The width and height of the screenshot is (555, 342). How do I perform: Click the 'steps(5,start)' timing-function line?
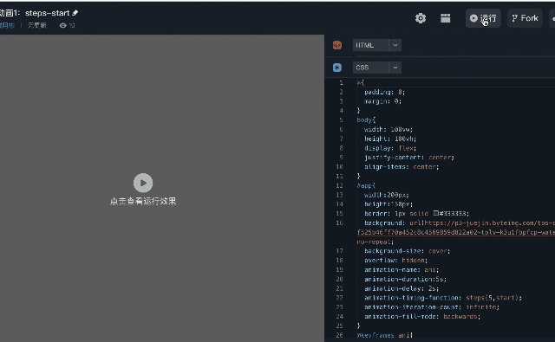[x=443, y=298]
